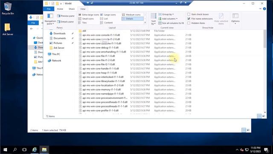Click the file list vertical scrollbar
Viewport: 273px width, 154px height.
(265, 39)
